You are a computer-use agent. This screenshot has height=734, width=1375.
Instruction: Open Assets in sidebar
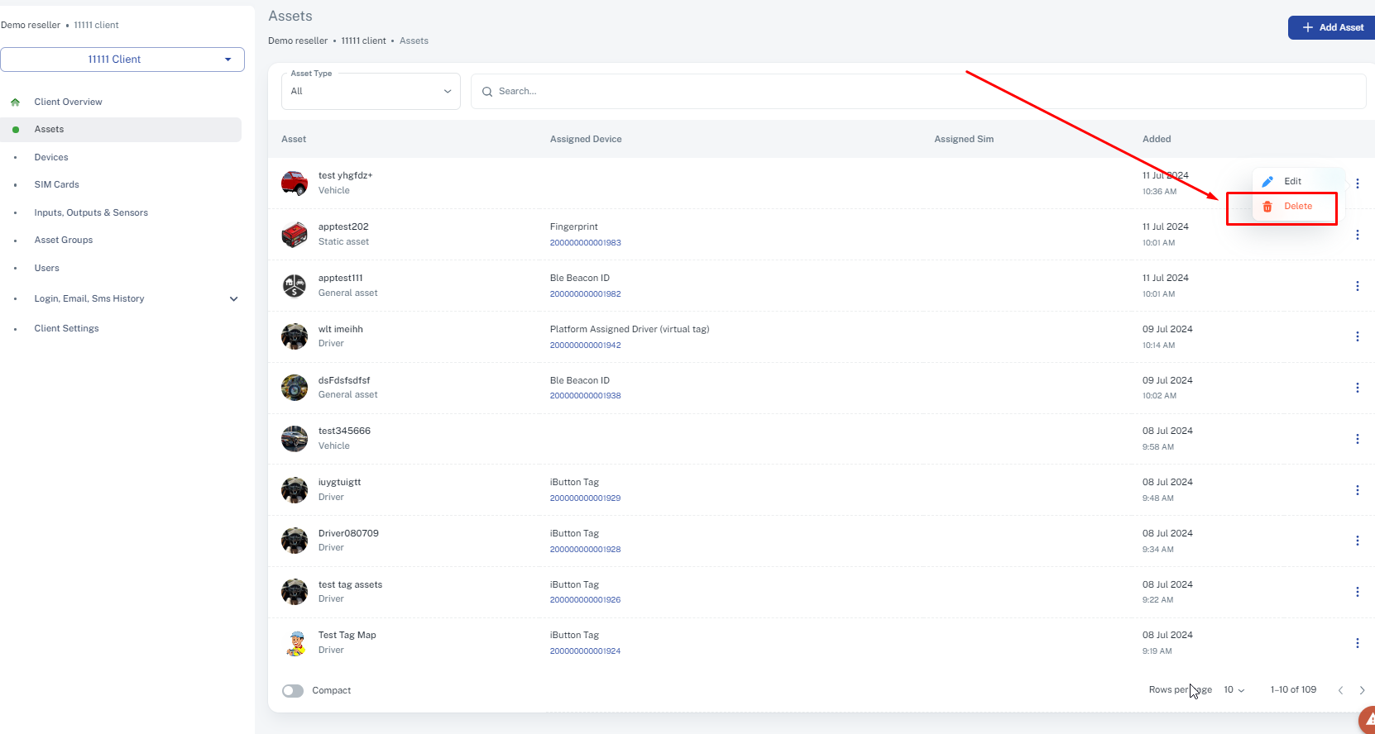(49, 130)
